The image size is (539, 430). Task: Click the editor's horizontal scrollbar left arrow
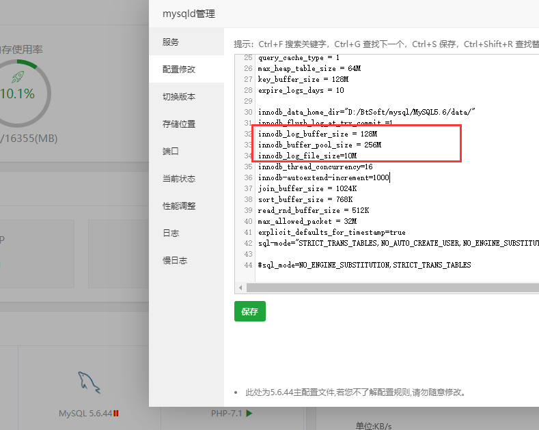(240, 287)
